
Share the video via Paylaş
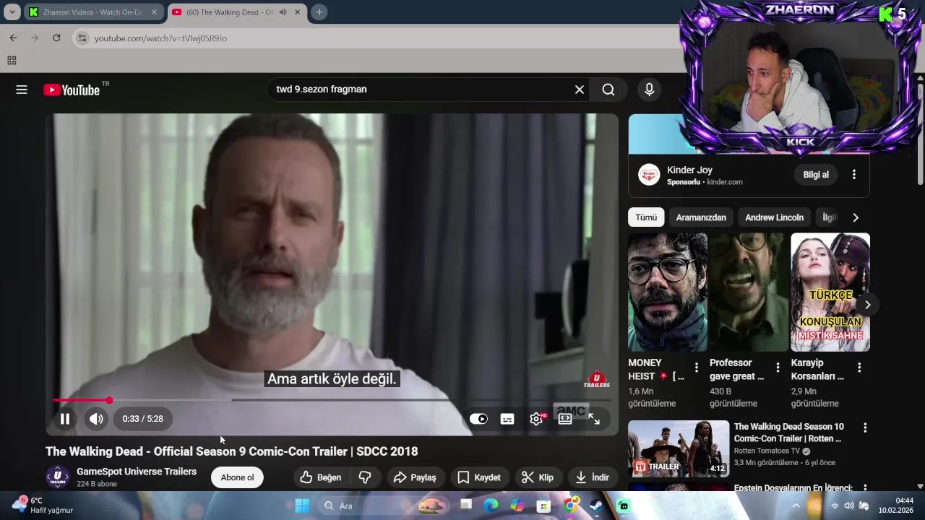pyautogui.click(x=415, y=477)
